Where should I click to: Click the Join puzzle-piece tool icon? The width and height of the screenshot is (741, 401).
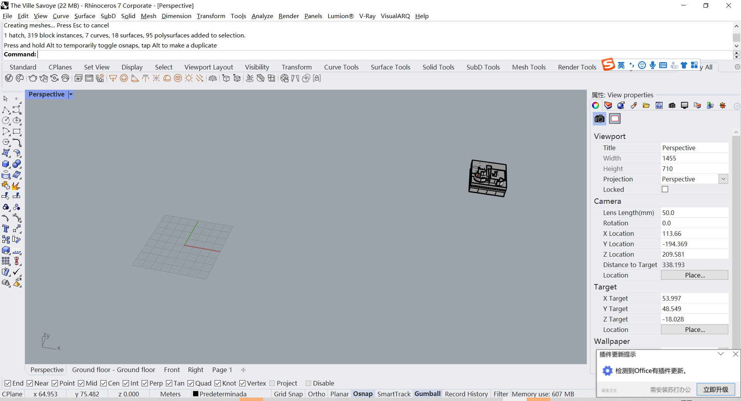tap(6, 186)
